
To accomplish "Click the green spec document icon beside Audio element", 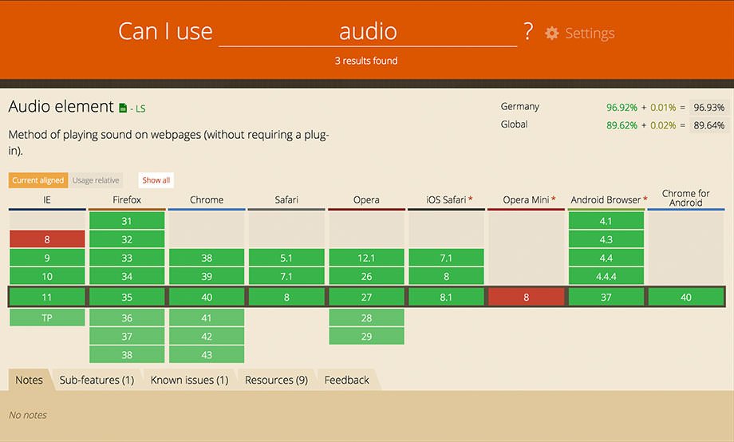I will coord(123,109).
